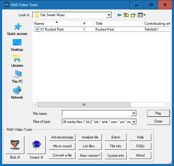Minimize the RAD Video Tools window
This screenshot has width=174, height=166.
[x=137, y=5]
